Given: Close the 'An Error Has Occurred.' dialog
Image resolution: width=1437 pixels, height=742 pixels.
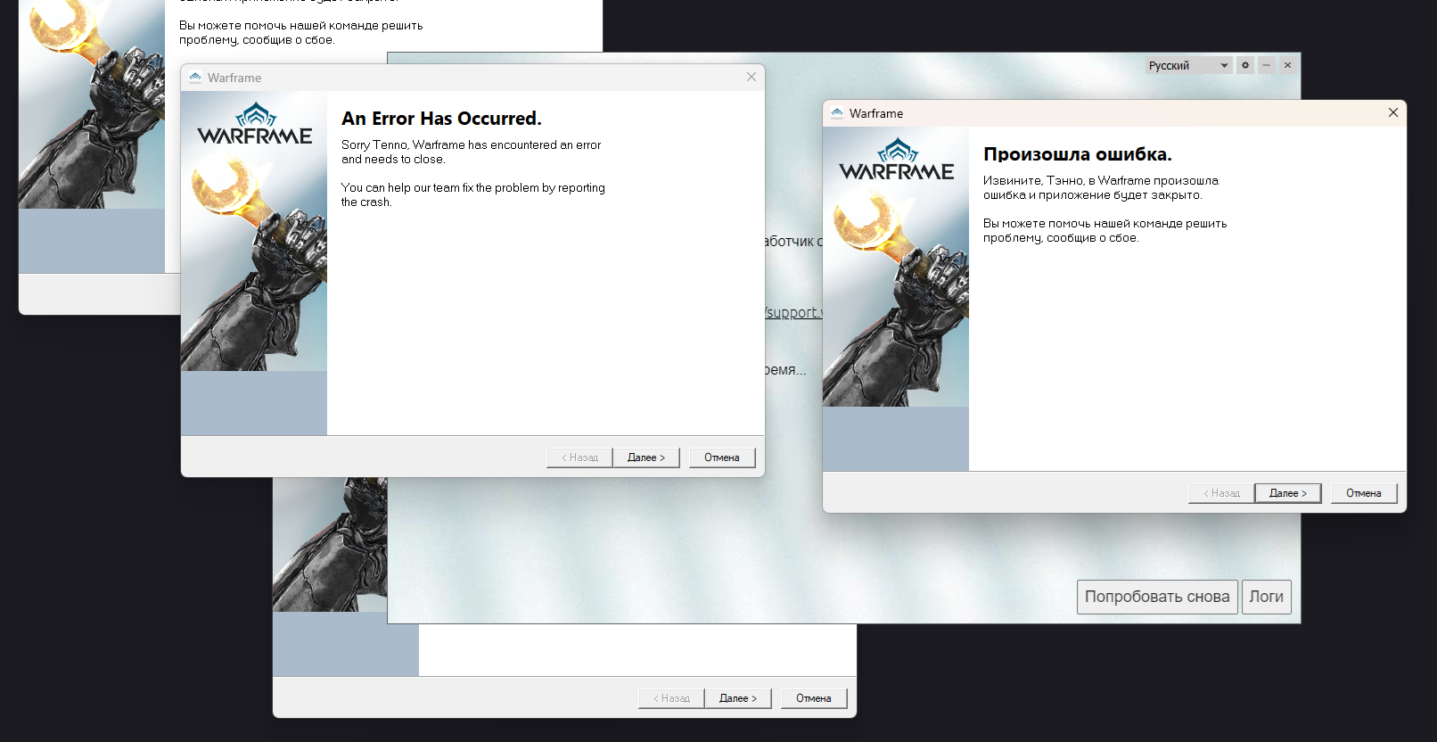Looking at the screenshot, I should click(x=751, y=77).
